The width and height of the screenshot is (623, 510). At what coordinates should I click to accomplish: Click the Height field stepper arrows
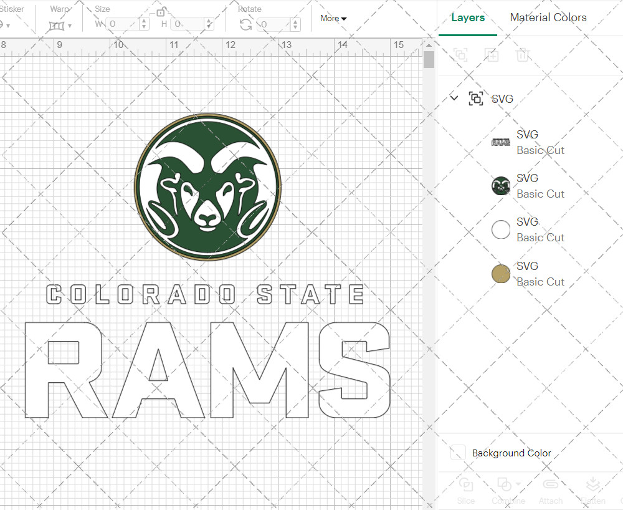tap(209, 24)
